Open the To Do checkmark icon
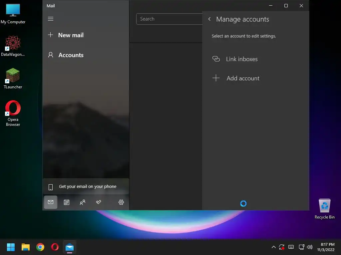 [99, 202]
